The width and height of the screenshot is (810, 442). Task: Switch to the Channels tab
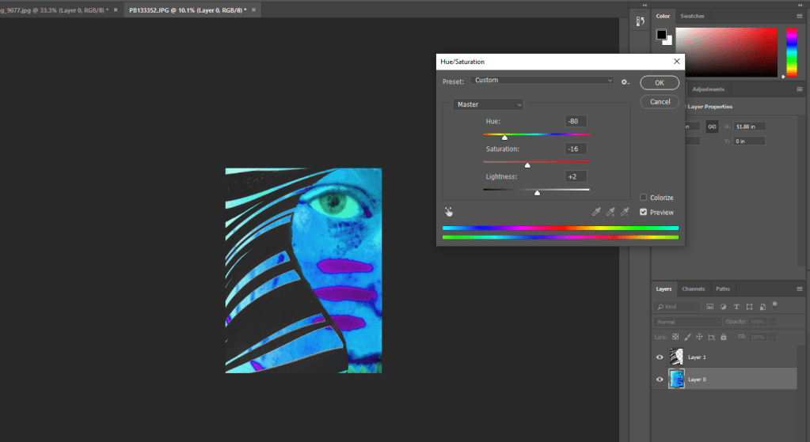pyautogui.click(x=694, y=289)
